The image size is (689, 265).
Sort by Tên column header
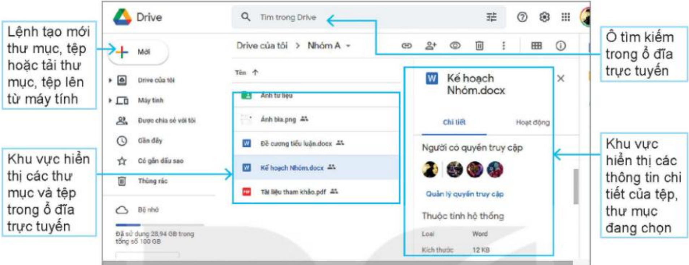(x=240, y=72)
